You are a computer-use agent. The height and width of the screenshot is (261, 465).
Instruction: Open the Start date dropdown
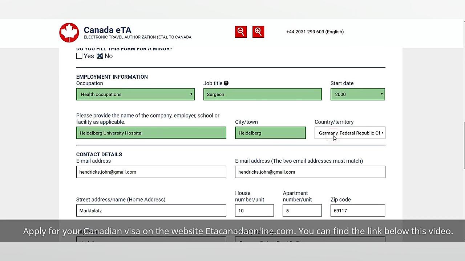pyautogui.click(x=358, y=94)
